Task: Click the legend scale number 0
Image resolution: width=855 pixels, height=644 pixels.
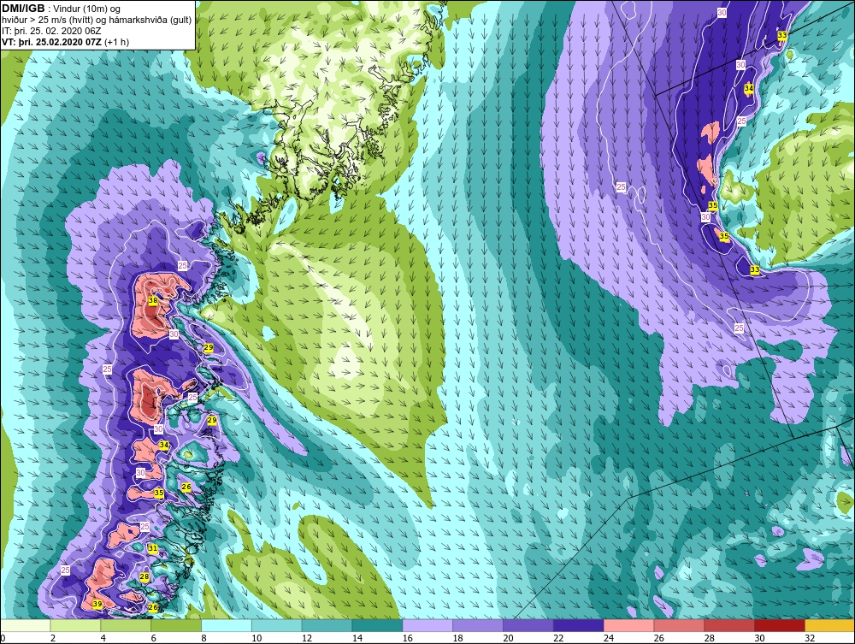Action: coord(3,638)
